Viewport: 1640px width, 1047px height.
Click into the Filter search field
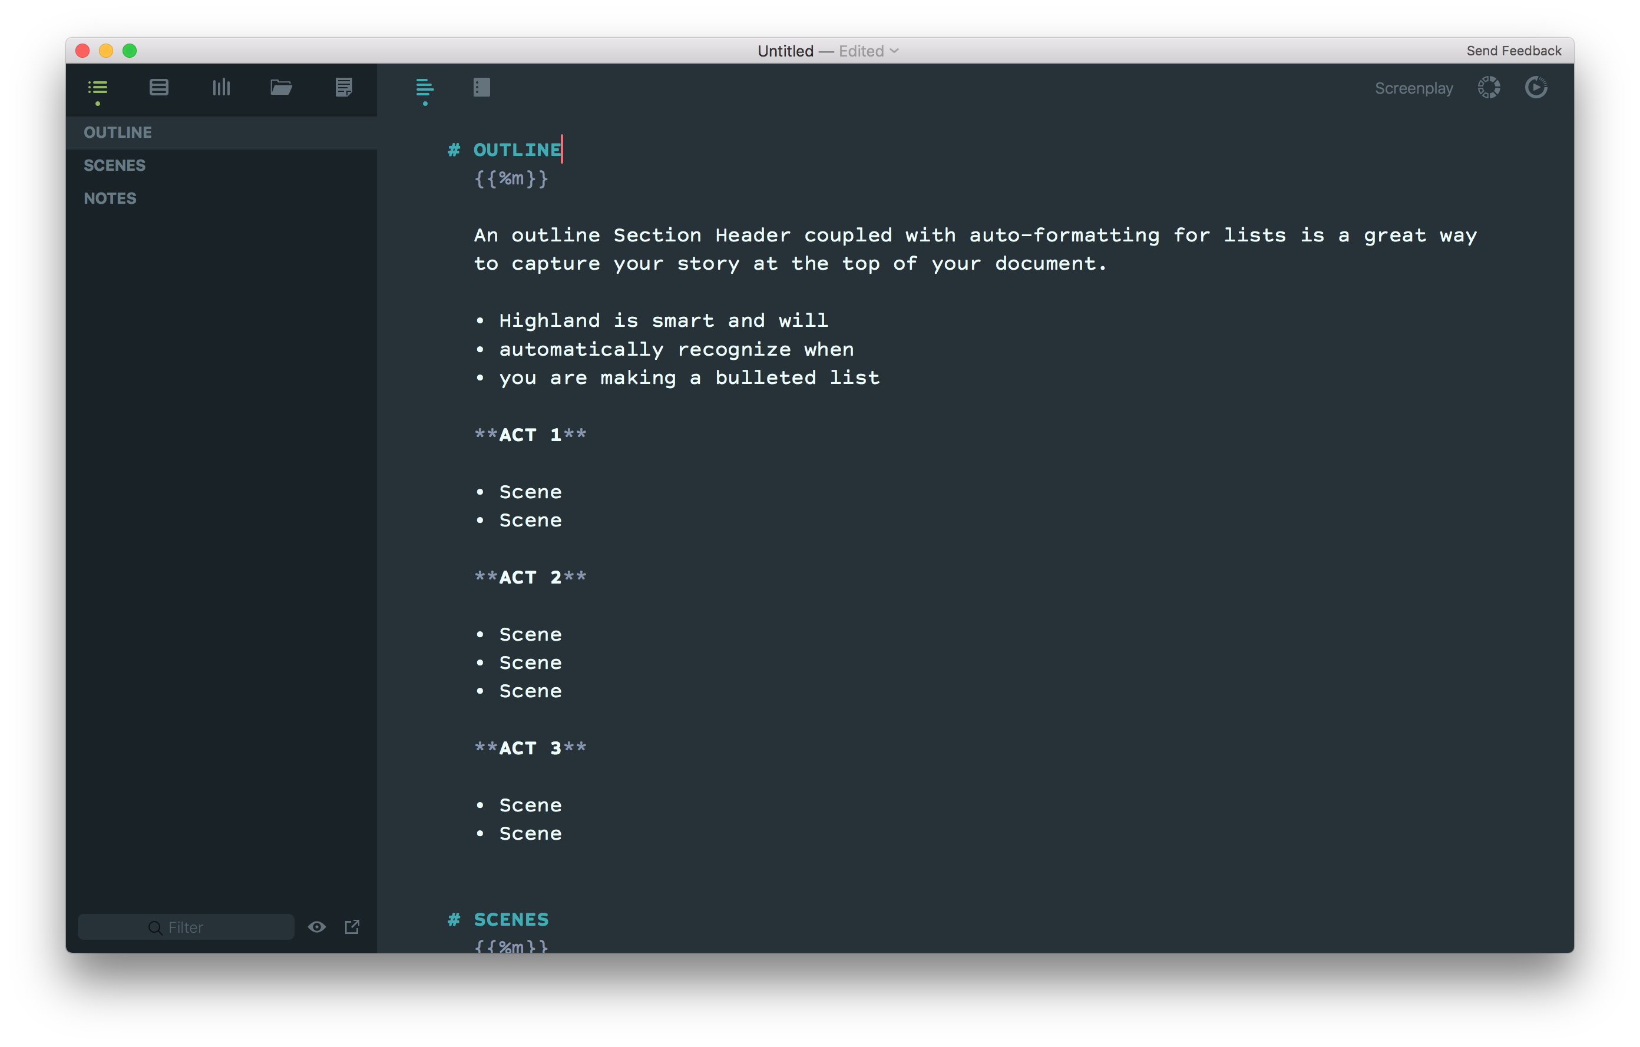point(185,927)
